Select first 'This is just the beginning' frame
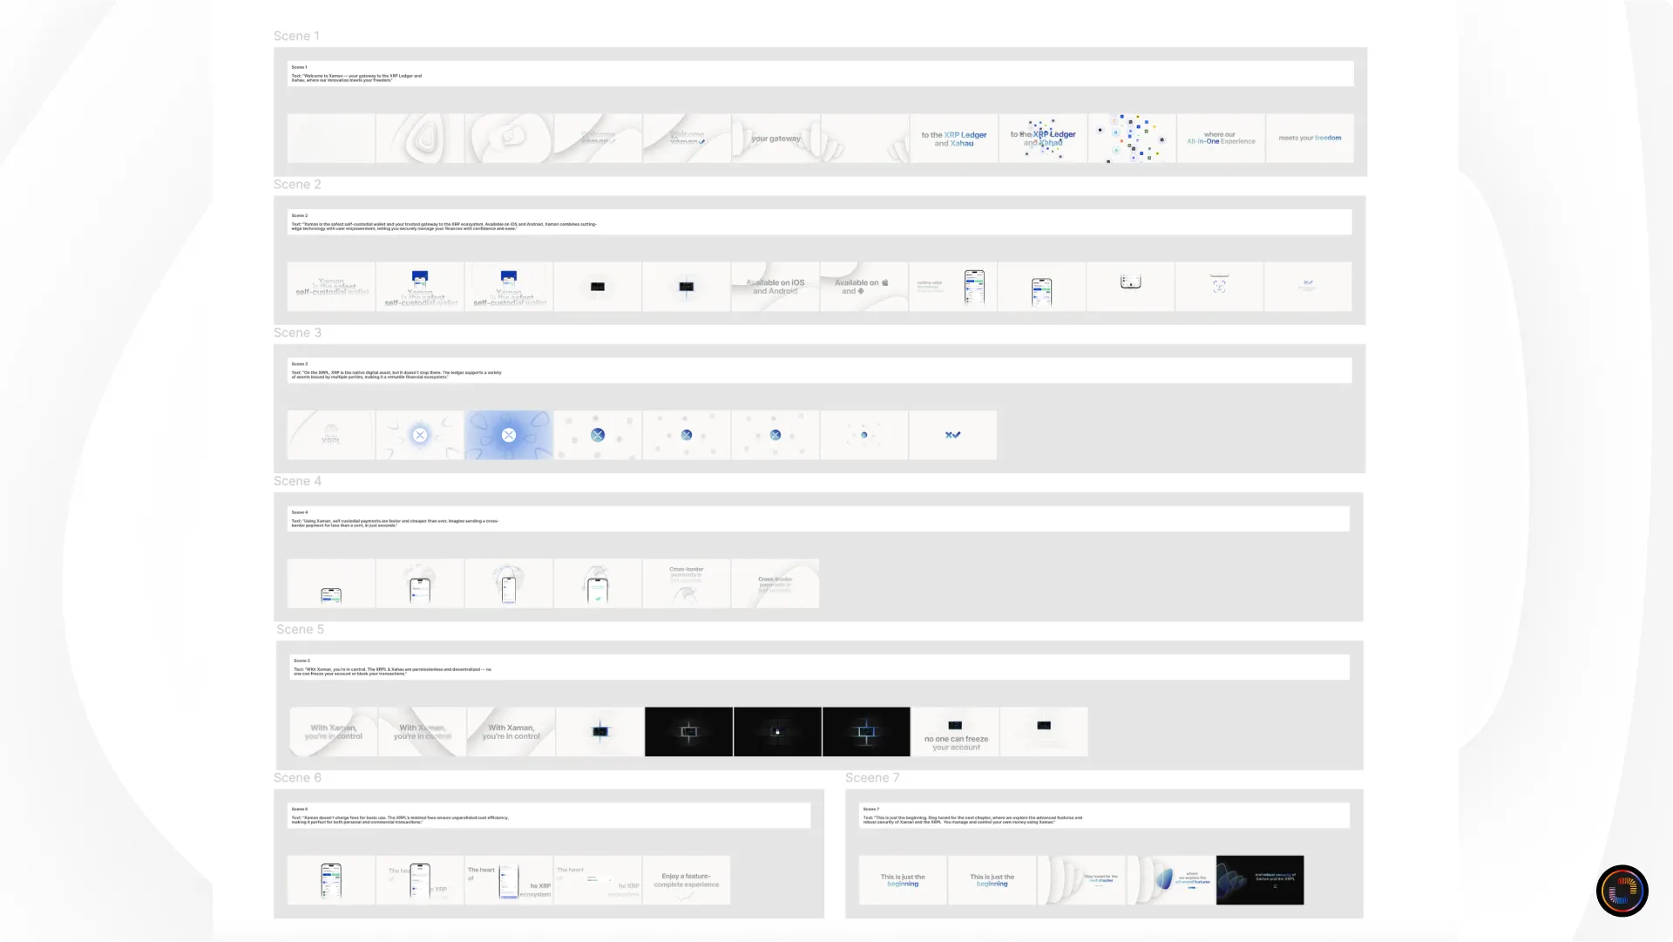This screenshot has height=942, width=1673. click(x=903, y=880)
